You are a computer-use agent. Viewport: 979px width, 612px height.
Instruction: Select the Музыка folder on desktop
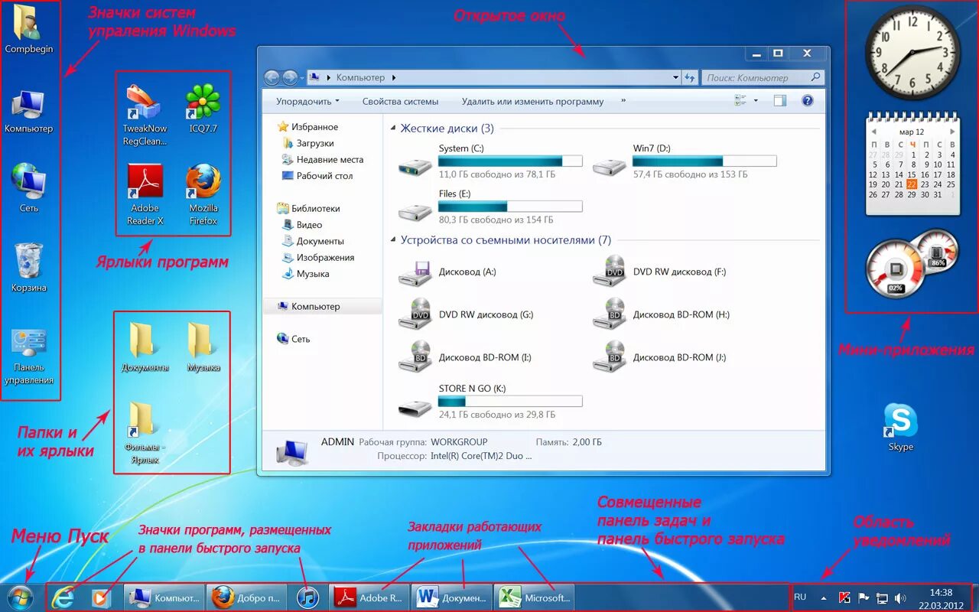(203, 347)
